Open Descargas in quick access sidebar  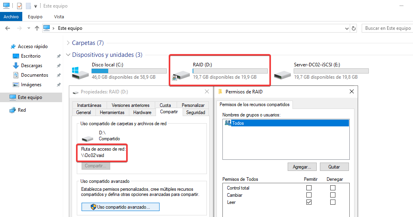coord(31,66)
